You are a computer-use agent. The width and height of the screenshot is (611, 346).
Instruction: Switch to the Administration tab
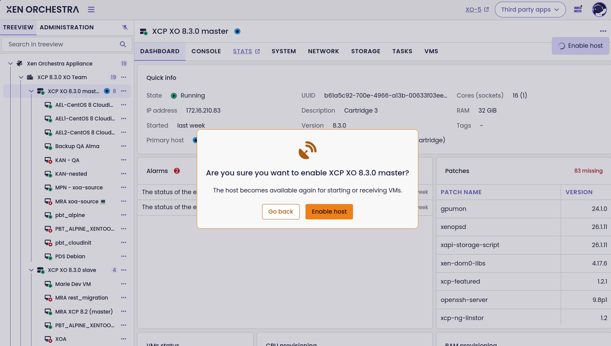(x=67, y=27)
